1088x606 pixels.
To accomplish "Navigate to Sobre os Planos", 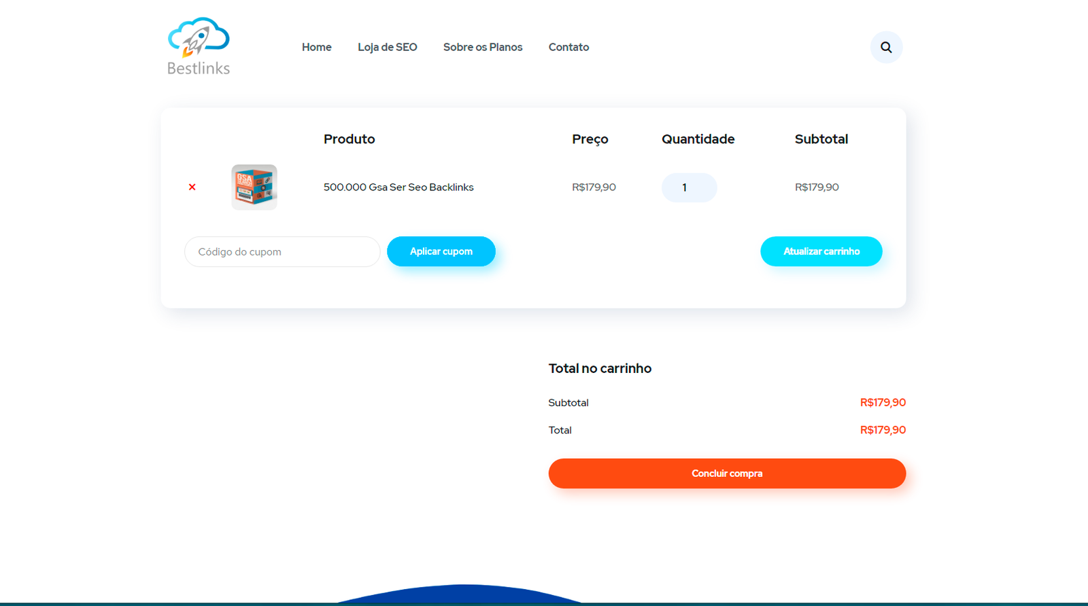I will tap(483, 48).
